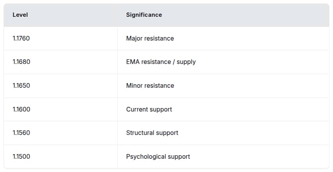Click the Major resistance text
Viewport: 333px width, 172px height.
[x=150, y=39]
